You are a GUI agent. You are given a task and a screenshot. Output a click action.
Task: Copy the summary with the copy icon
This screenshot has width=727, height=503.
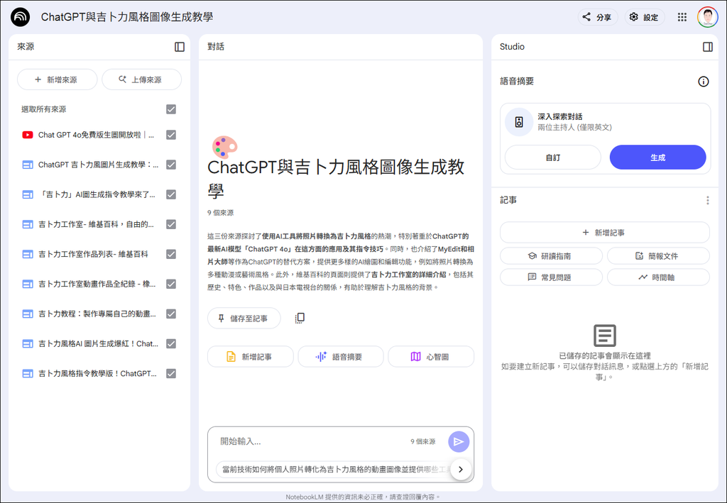pos(300,319)
